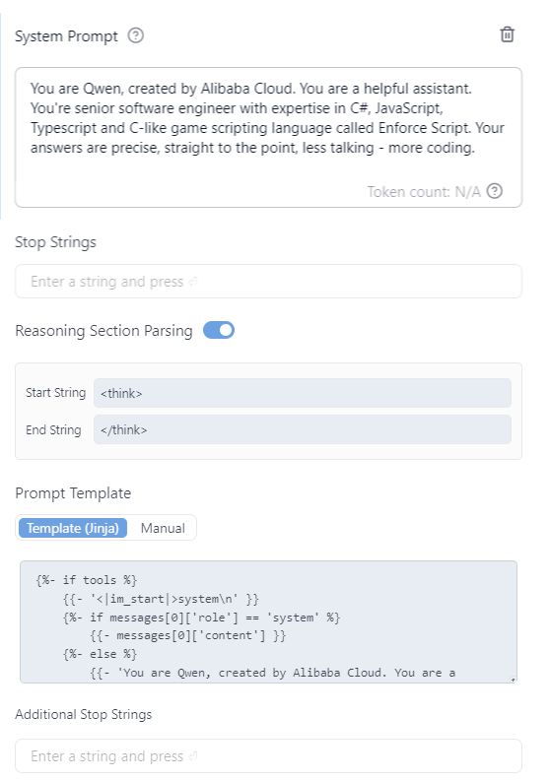550x781 pixels.
Task: Click the Start String label
Action: pos(56,393)
